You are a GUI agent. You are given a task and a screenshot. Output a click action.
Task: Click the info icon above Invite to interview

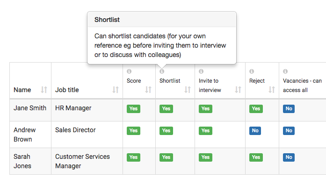(201, 71)
